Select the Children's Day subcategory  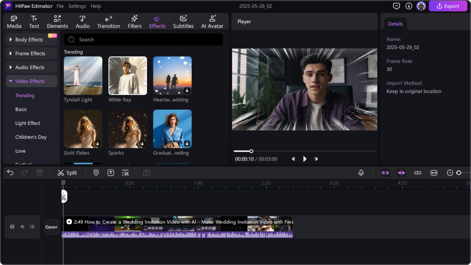click(x=31, y=137)
